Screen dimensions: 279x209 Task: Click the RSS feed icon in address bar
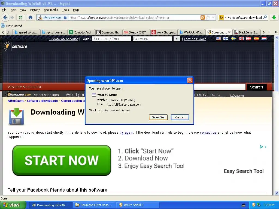[x=202, y=17]
